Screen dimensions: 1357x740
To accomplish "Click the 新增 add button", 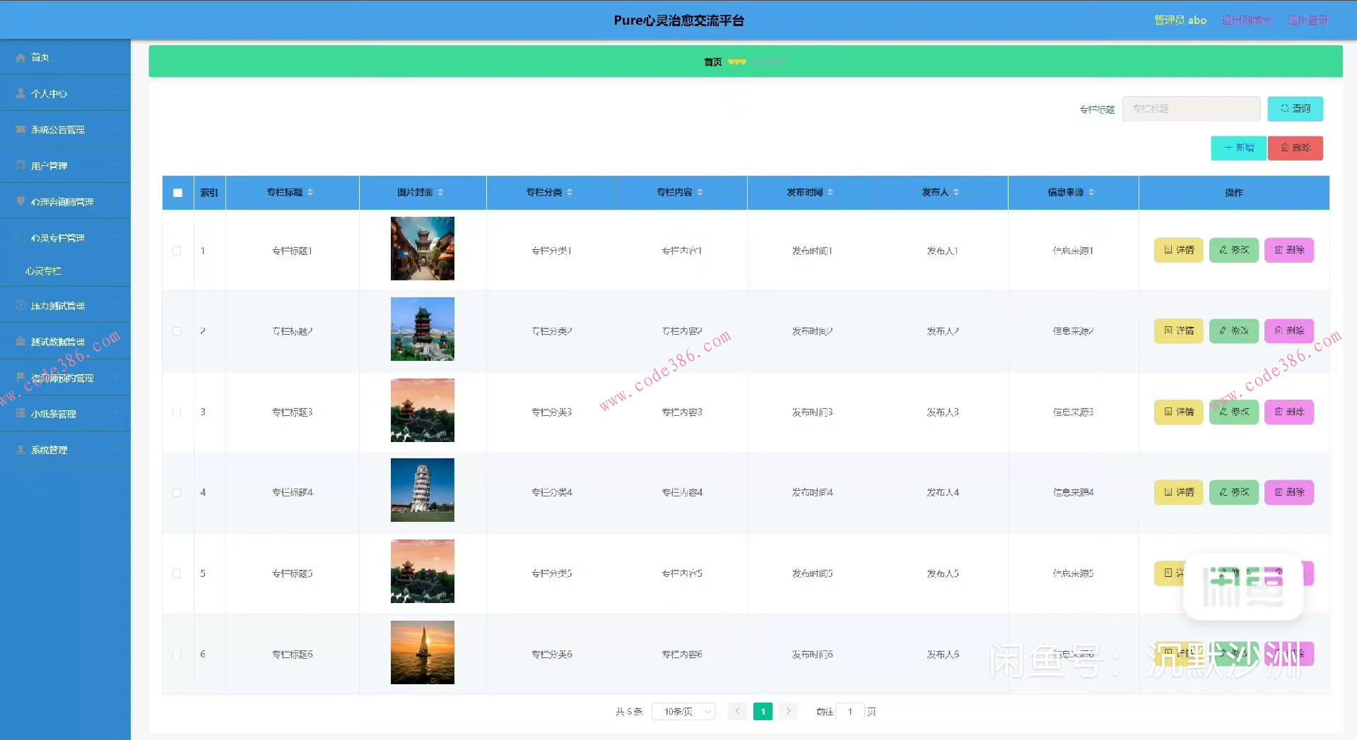I will tap(1238, 148).
